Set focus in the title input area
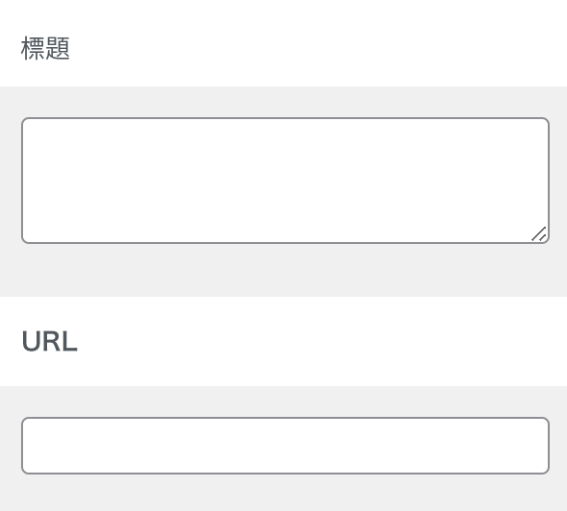567x511 pixels. point(285,181)
